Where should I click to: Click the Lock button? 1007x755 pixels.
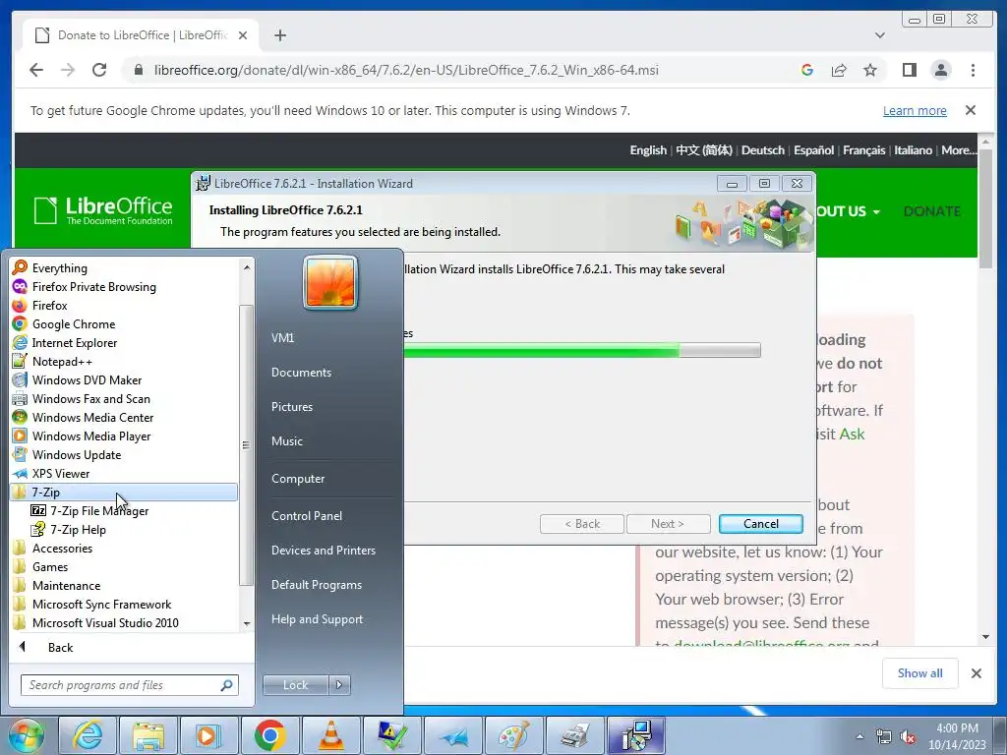tap(295, 685)
